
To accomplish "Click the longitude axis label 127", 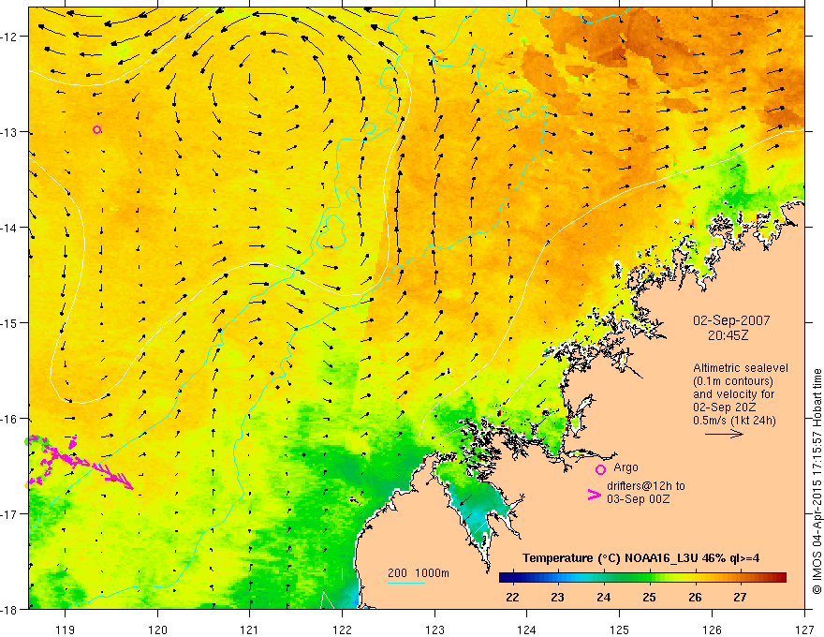I will tap(804, 630).
